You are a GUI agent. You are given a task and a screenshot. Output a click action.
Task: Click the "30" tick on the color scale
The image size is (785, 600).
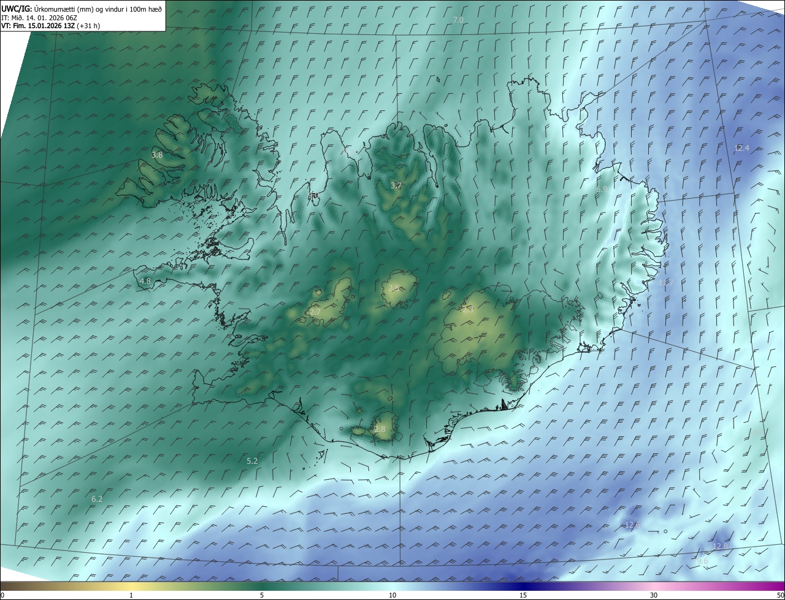point(654,596)
